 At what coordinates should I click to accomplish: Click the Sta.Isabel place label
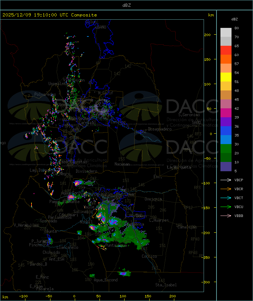pyautogui.click(x=166, y=285)
